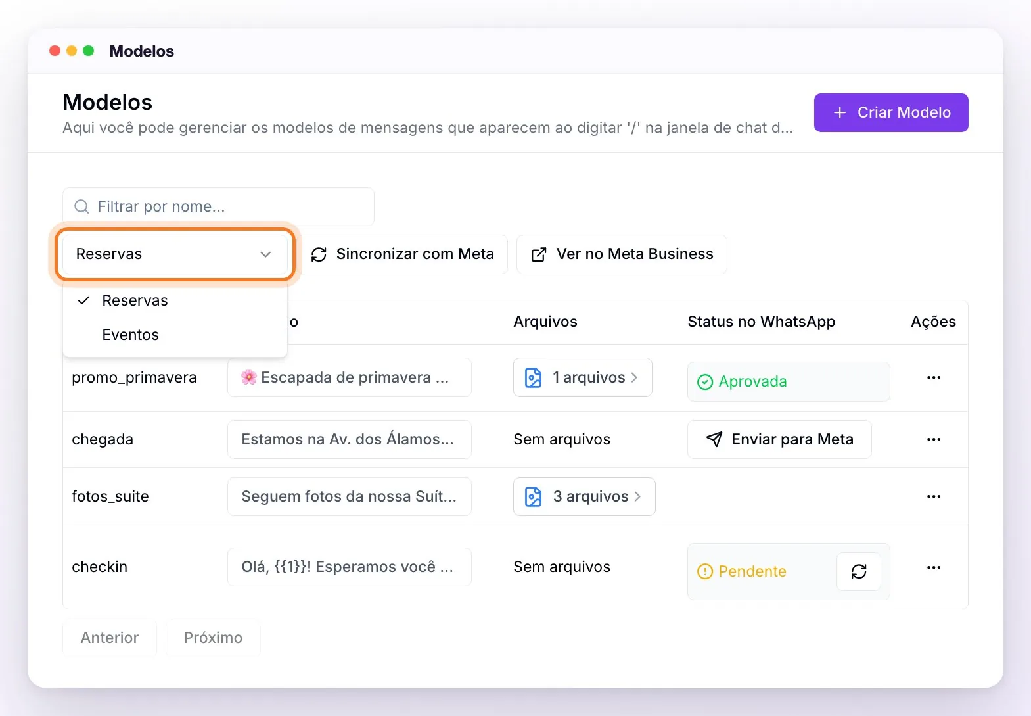Go to the Anterior page
The height and width of the screenshot is (716, 1031).
pyautogui.click(x=110, y=638)
